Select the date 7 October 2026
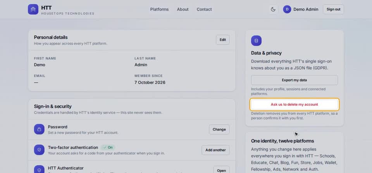This screenshot has width=372, height=173. [150, 83]
